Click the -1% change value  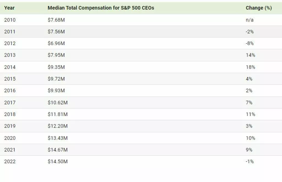click(x=250, y=162)
